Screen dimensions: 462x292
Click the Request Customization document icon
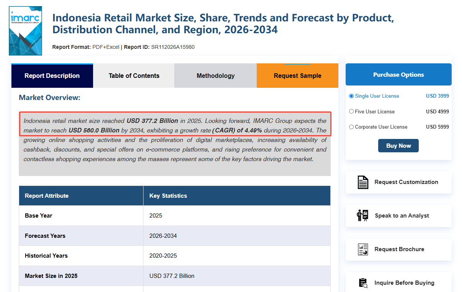(362, 182)
